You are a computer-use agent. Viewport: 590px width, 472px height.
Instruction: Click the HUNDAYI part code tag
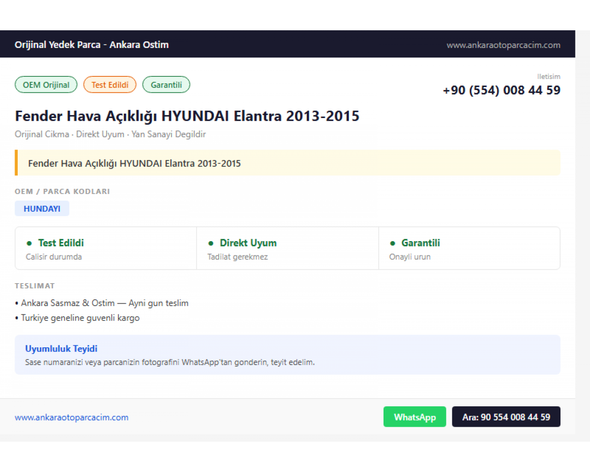pos(42,208)
